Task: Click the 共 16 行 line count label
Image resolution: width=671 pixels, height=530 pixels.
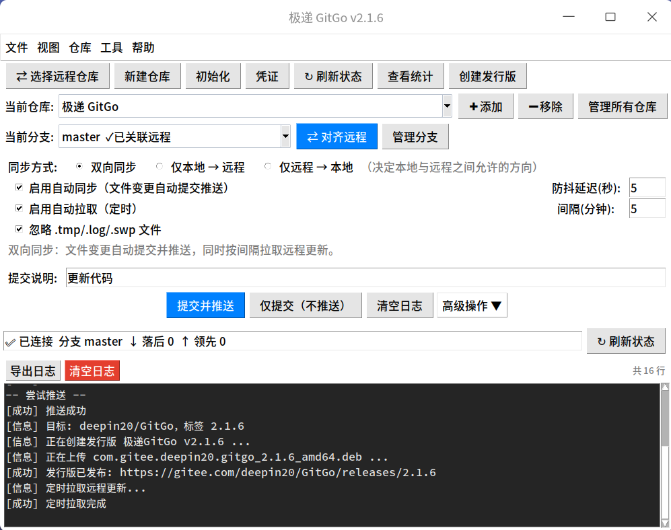Action: point(649,371)
